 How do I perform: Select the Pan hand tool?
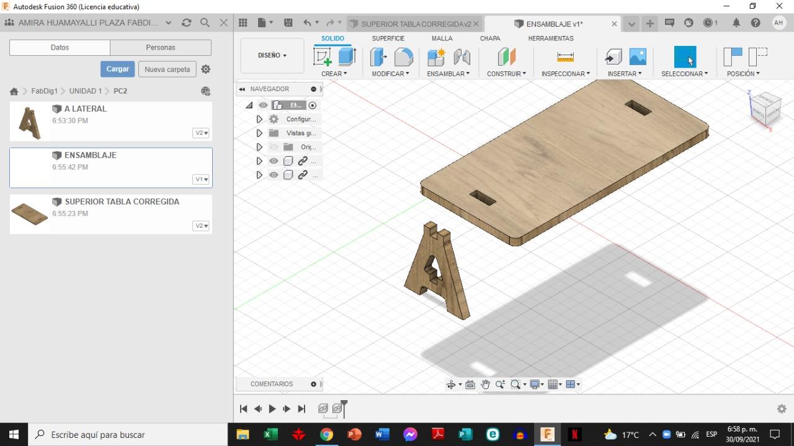[x=485, y=385]
